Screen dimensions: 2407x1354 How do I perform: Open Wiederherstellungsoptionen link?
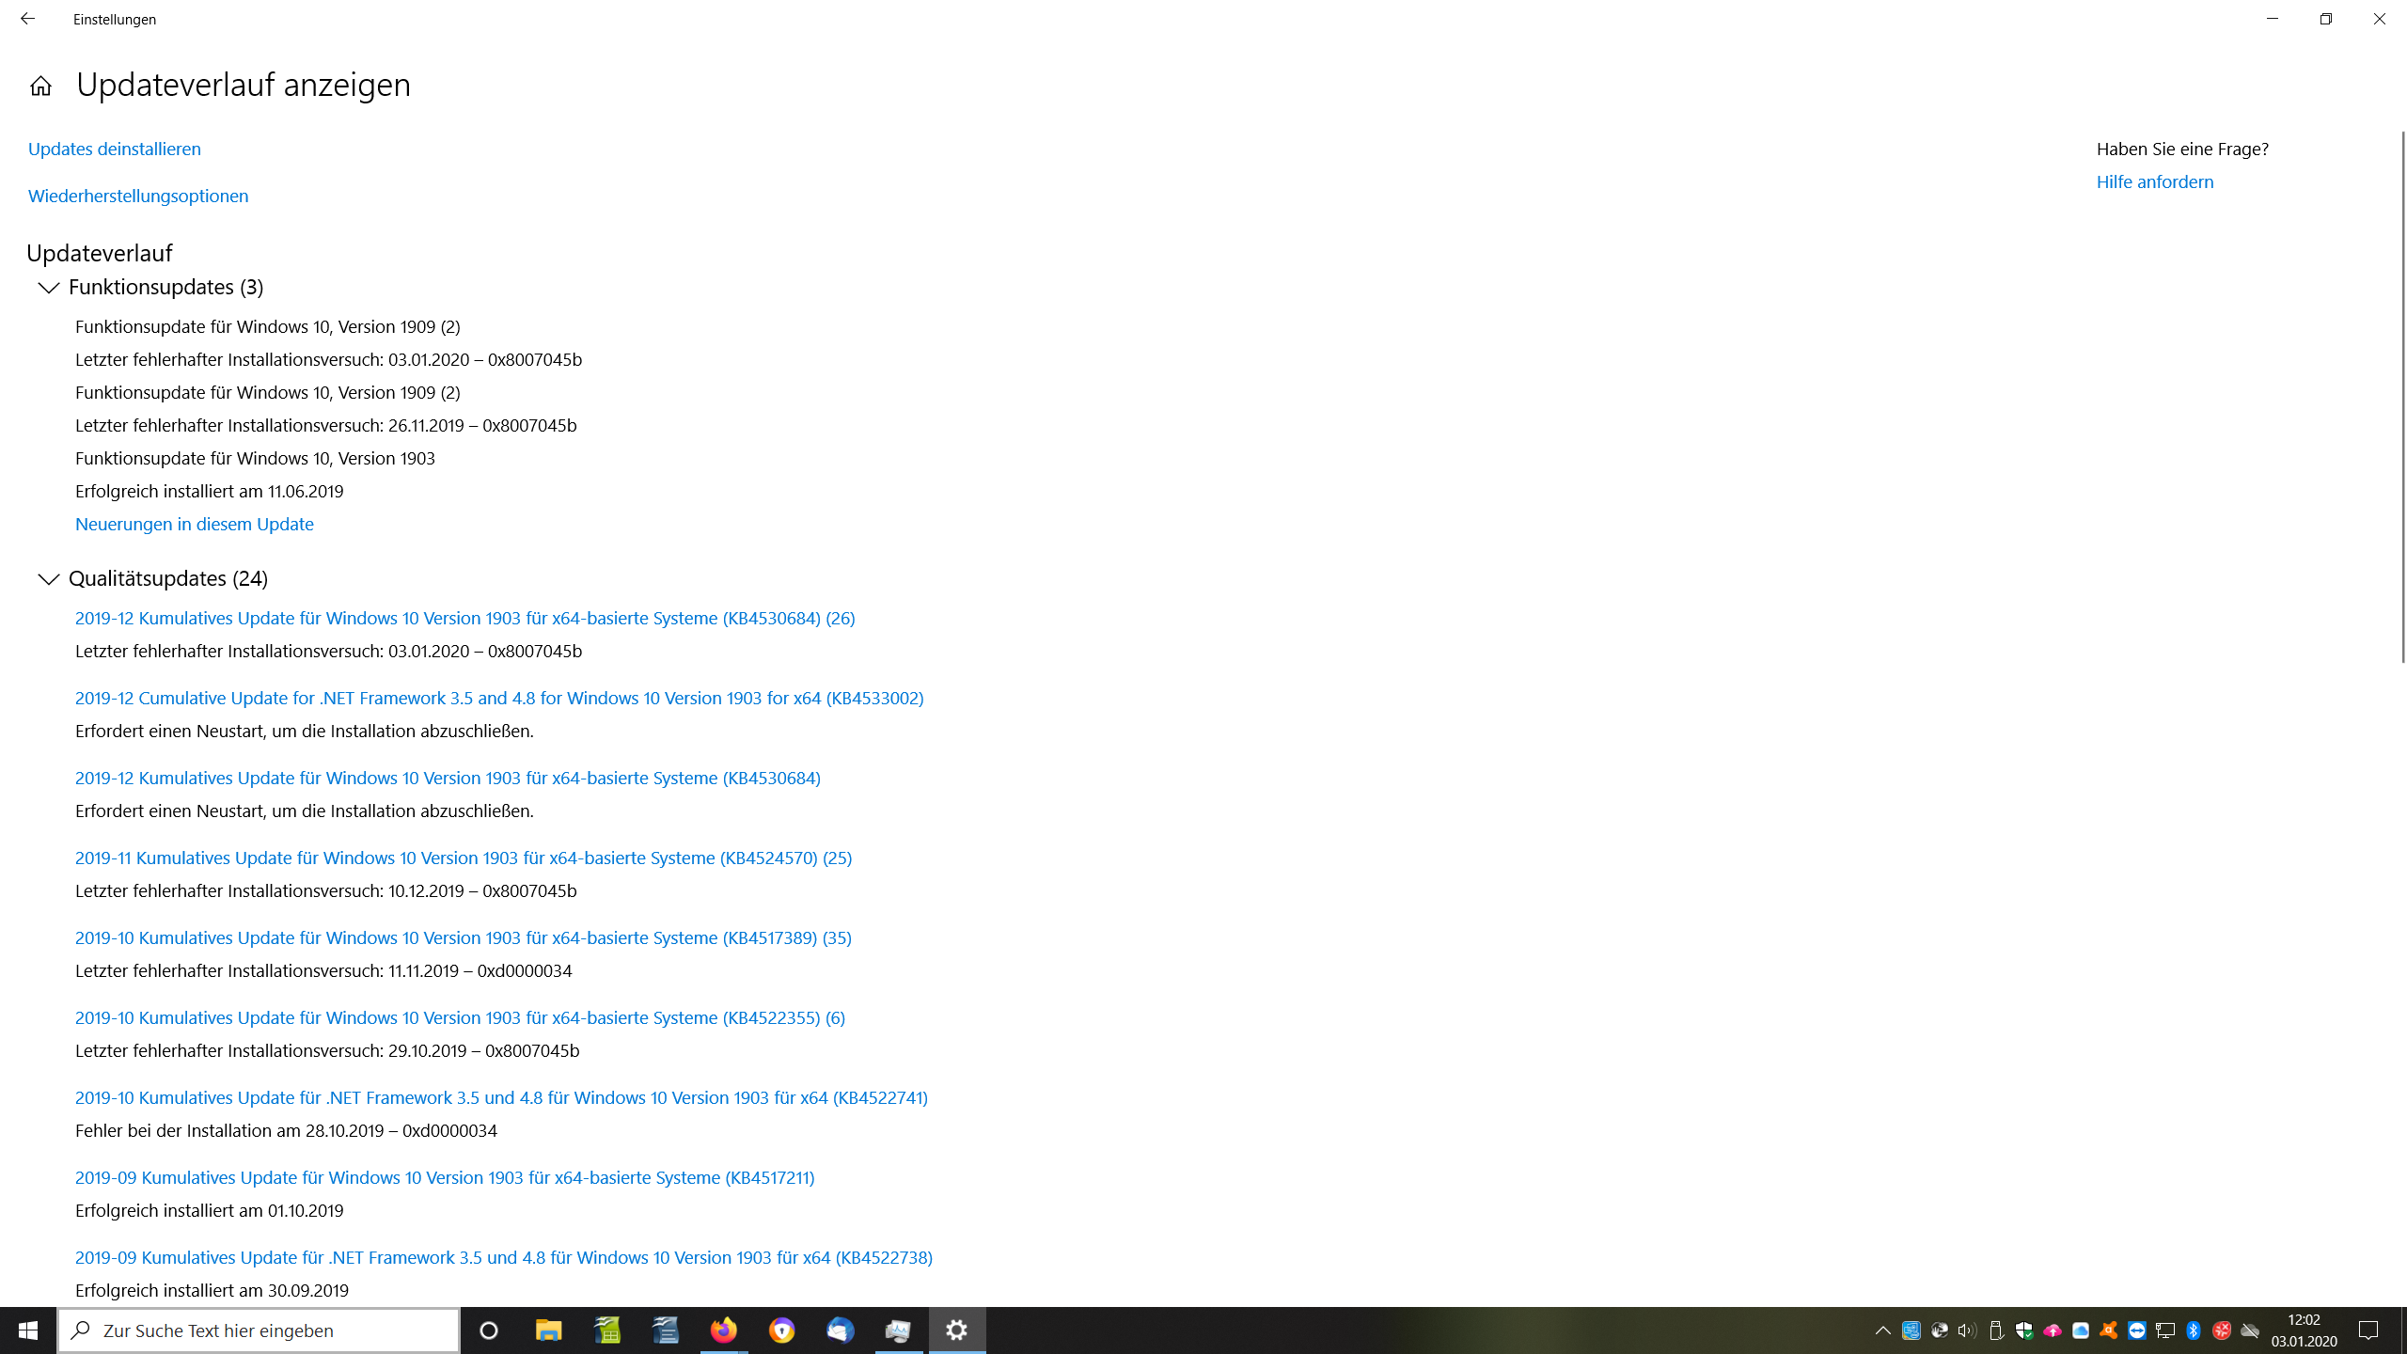click(x=138, y=196)
